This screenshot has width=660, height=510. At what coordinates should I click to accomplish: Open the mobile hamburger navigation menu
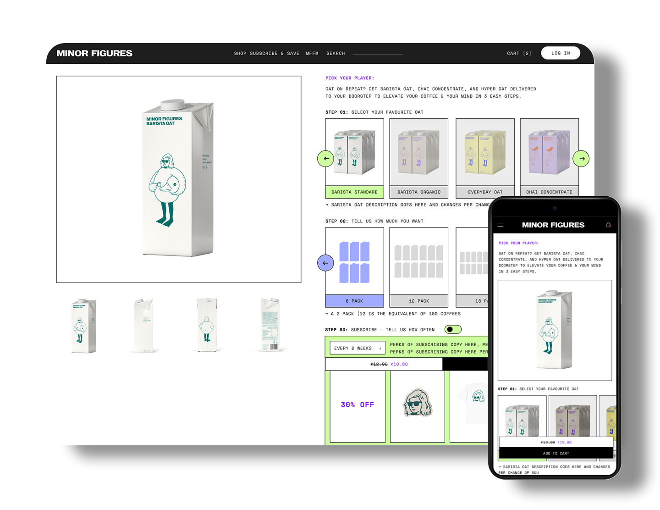point(500,225)
